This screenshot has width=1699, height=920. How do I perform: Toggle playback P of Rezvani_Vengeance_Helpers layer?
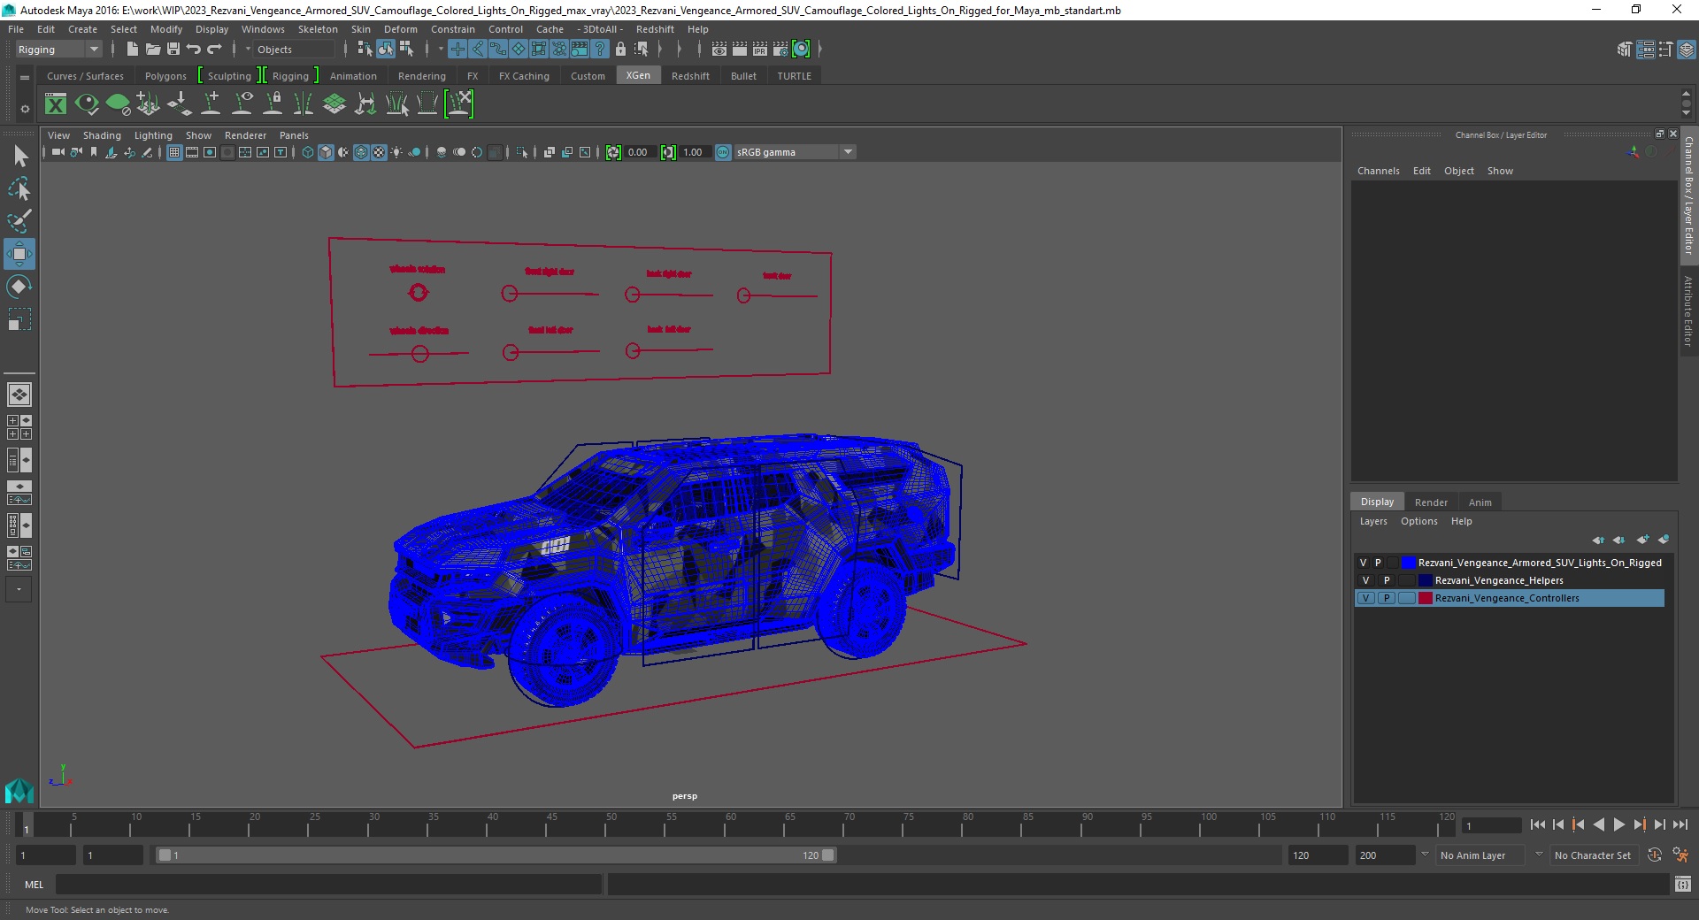[x=1387, y=580]
